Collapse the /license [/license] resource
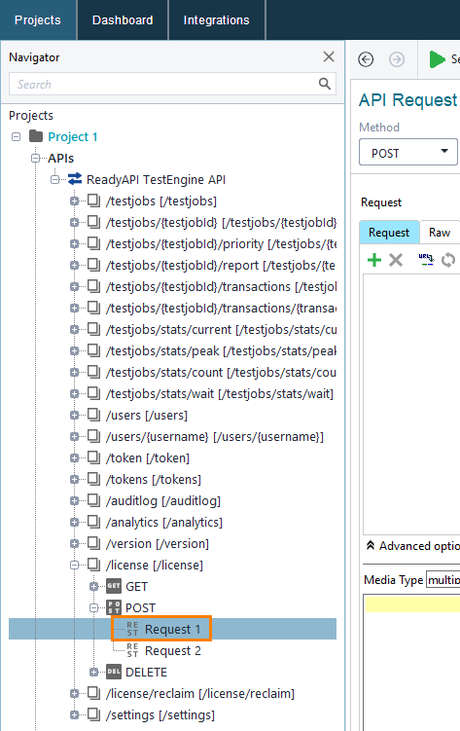Viewport: 460px width, 731px height. tap(75, 566)
